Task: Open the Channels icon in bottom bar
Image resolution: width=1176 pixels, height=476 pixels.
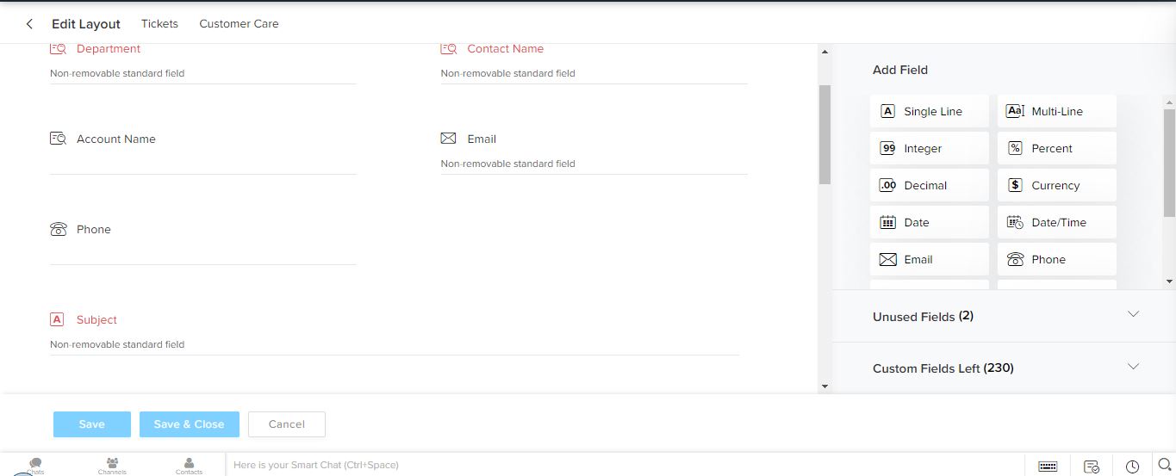Action: tap(112, 465)
